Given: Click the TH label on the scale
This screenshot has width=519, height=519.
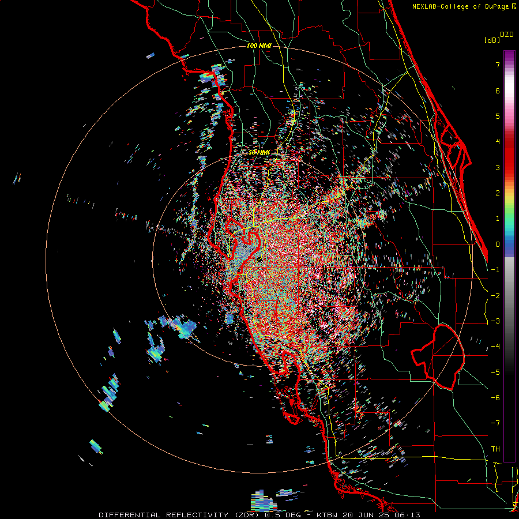Looking at the screenshot, I should 495,449.
